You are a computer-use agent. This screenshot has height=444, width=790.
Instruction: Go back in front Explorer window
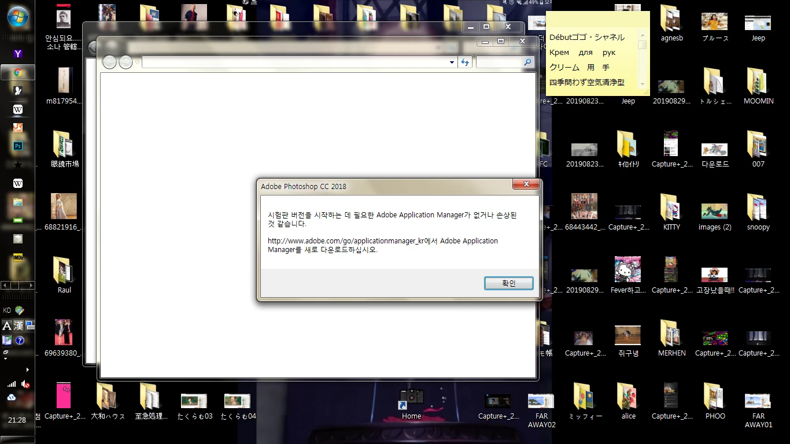pyautogui.click(x=109, y=62)
